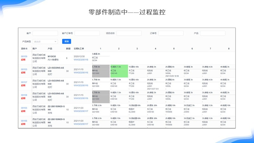Open work order link in card 00155 row
254x143 pixels.
point(81,111)
